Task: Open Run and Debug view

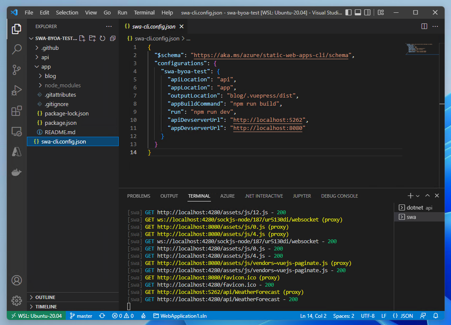Action: (16, 90)
